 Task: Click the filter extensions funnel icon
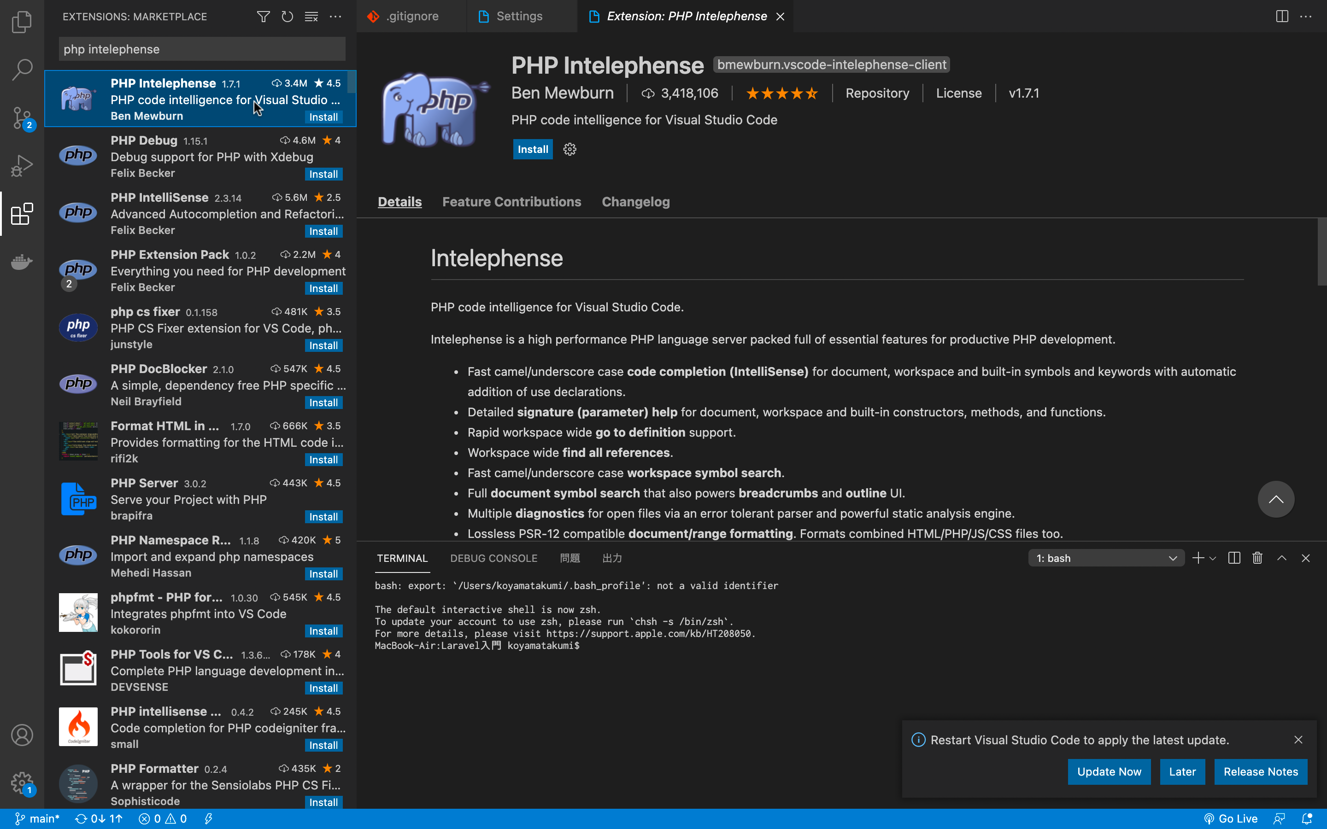point(263,17)
